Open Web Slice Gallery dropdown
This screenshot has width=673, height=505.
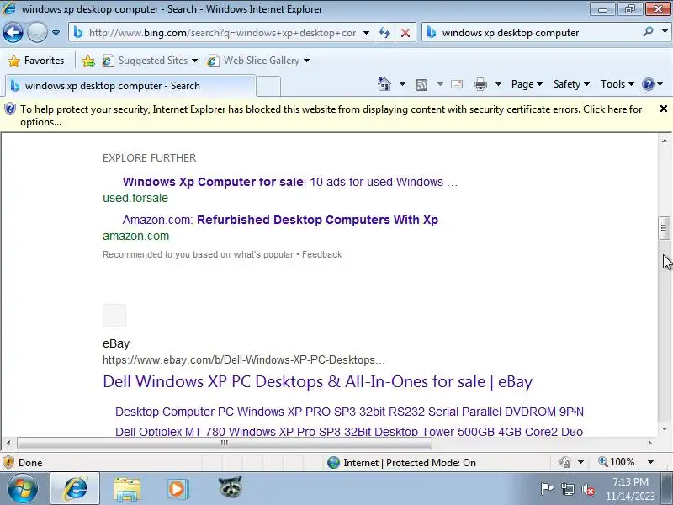click(x=259, y=61)
